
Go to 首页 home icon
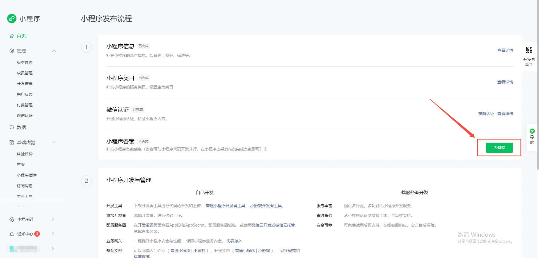[12, 36]
